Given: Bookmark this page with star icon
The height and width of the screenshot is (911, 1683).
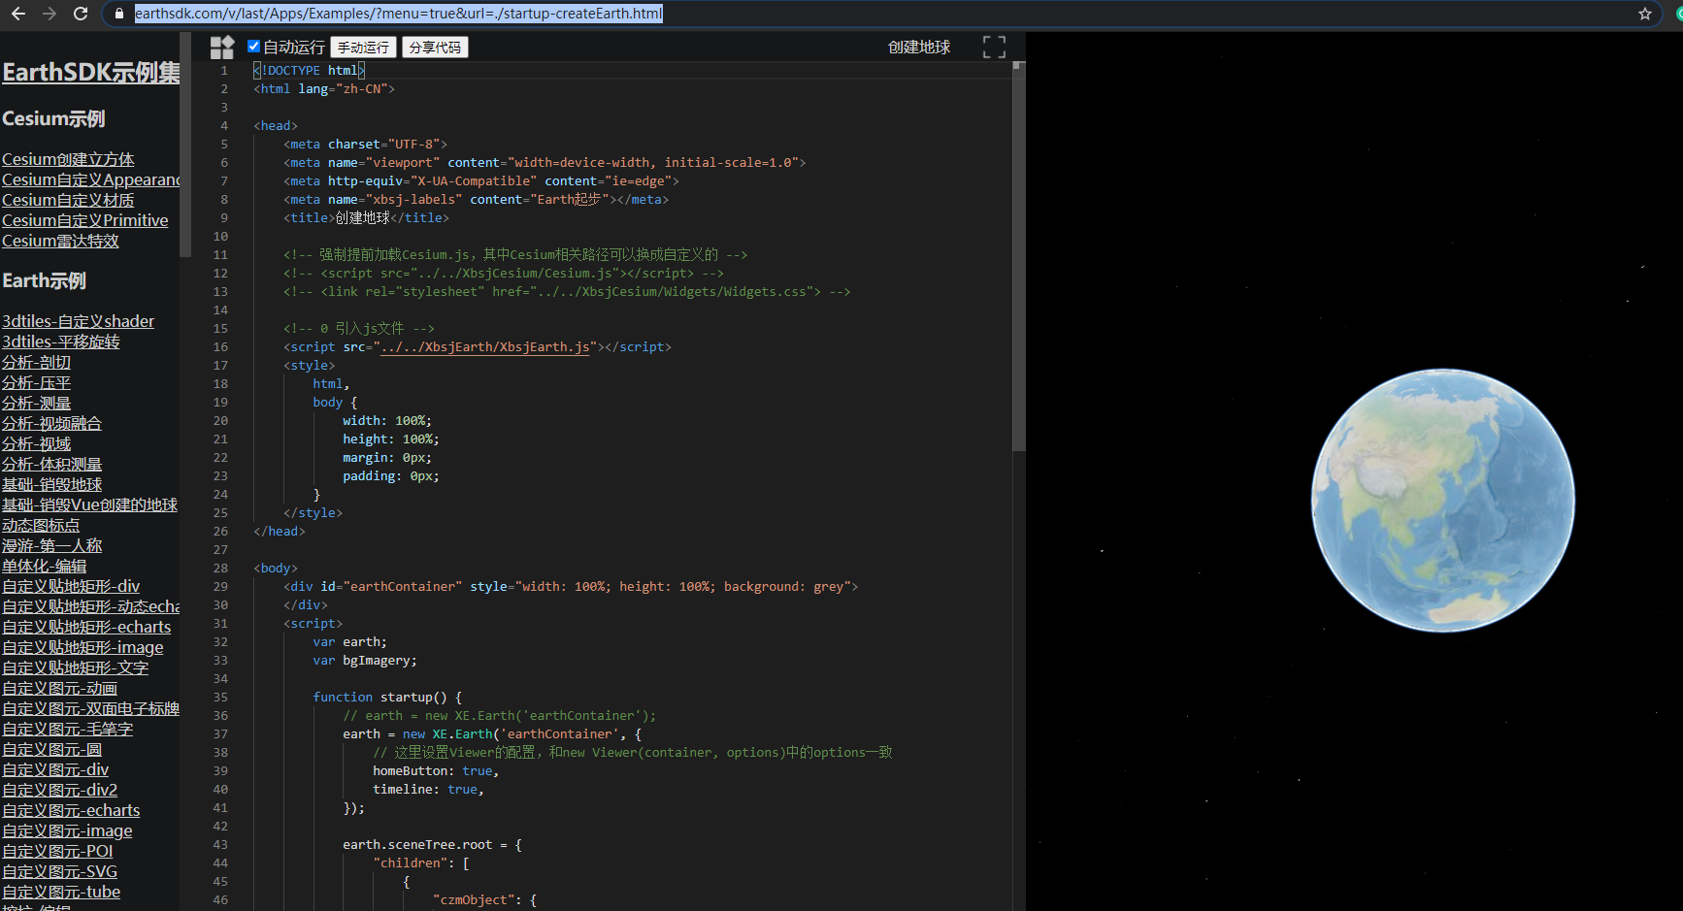Looking at the screenshot, I should point(1644,14).
